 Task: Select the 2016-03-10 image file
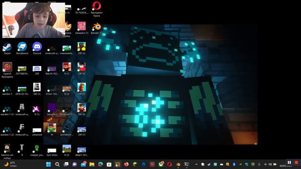point(22,91)
